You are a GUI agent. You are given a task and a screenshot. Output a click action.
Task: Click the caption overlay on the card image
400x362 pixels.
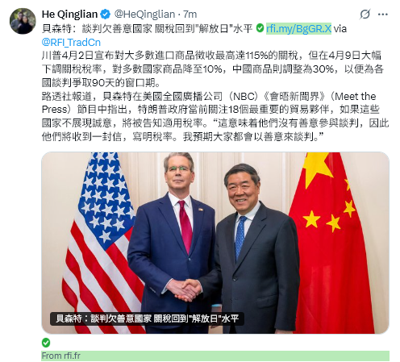[147, 318]
